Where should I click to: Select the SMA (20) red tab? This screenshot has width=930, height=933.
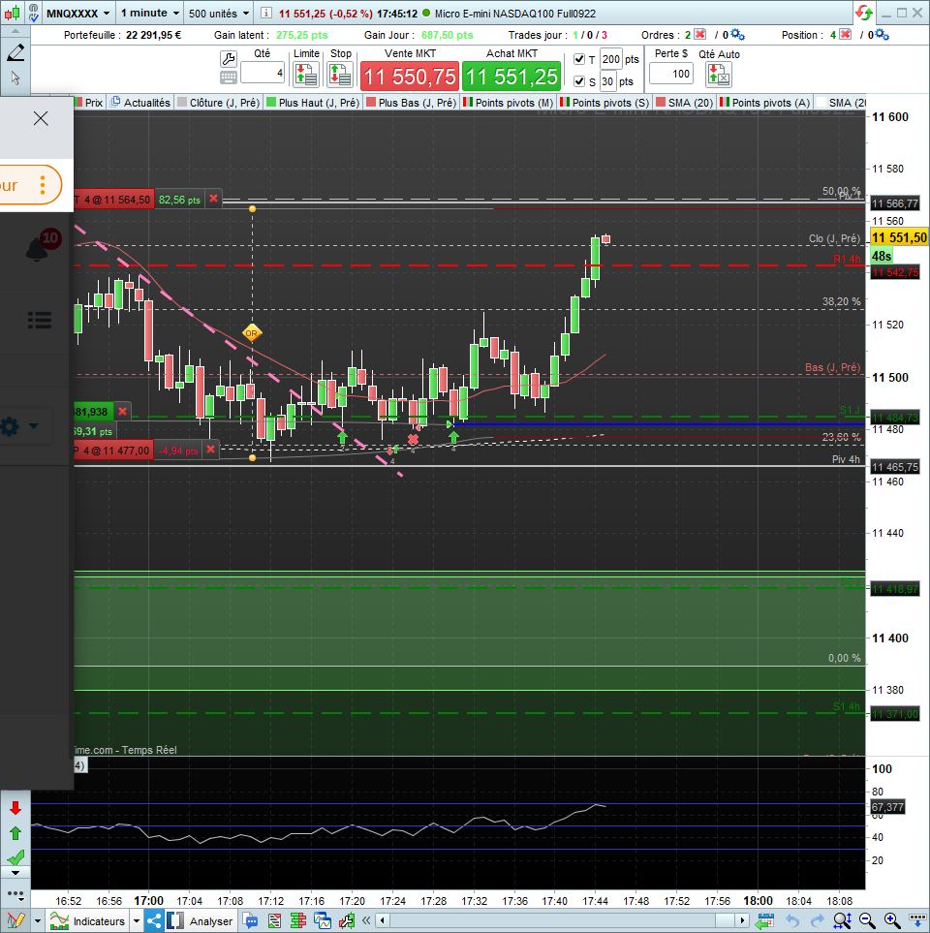(684, 103)
